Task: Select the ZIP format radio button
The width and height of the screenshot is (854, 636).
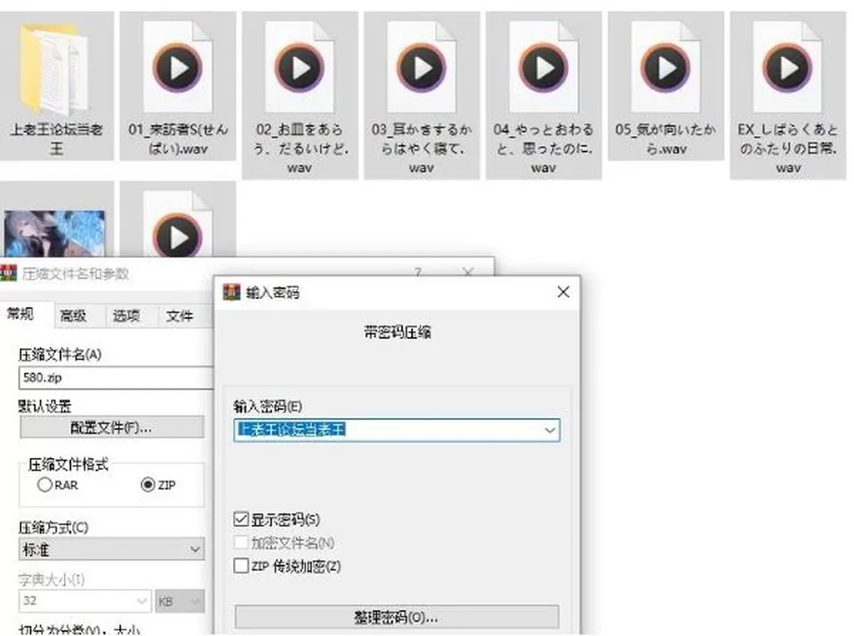Action: (148, 485)
